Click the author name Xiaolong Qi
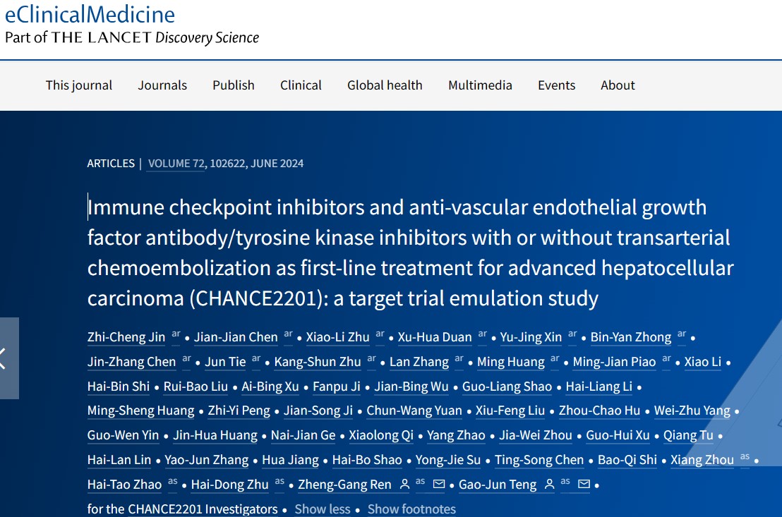Image resolution: width=782 pixels, height=517 pixels. (382, 435)
